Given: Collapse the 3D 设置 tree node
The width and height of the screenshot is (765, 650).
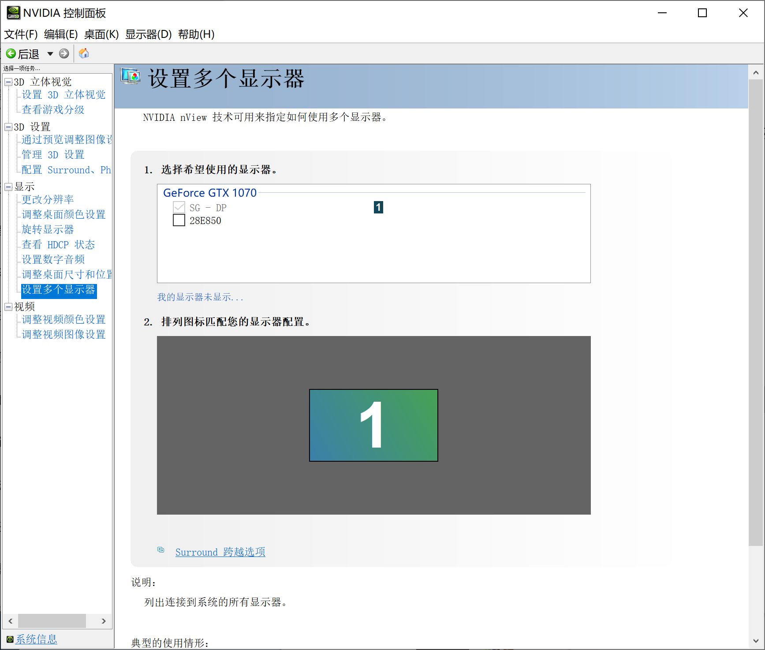Looking at the screenshot, I should 8,127.
